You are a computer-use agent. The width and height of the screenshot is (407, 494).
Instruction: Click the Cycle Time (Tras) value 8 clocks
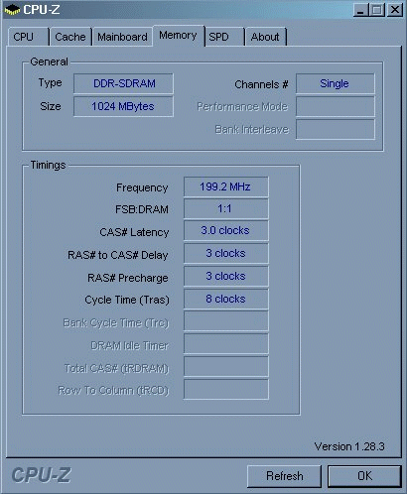click(x=226, y=299)
